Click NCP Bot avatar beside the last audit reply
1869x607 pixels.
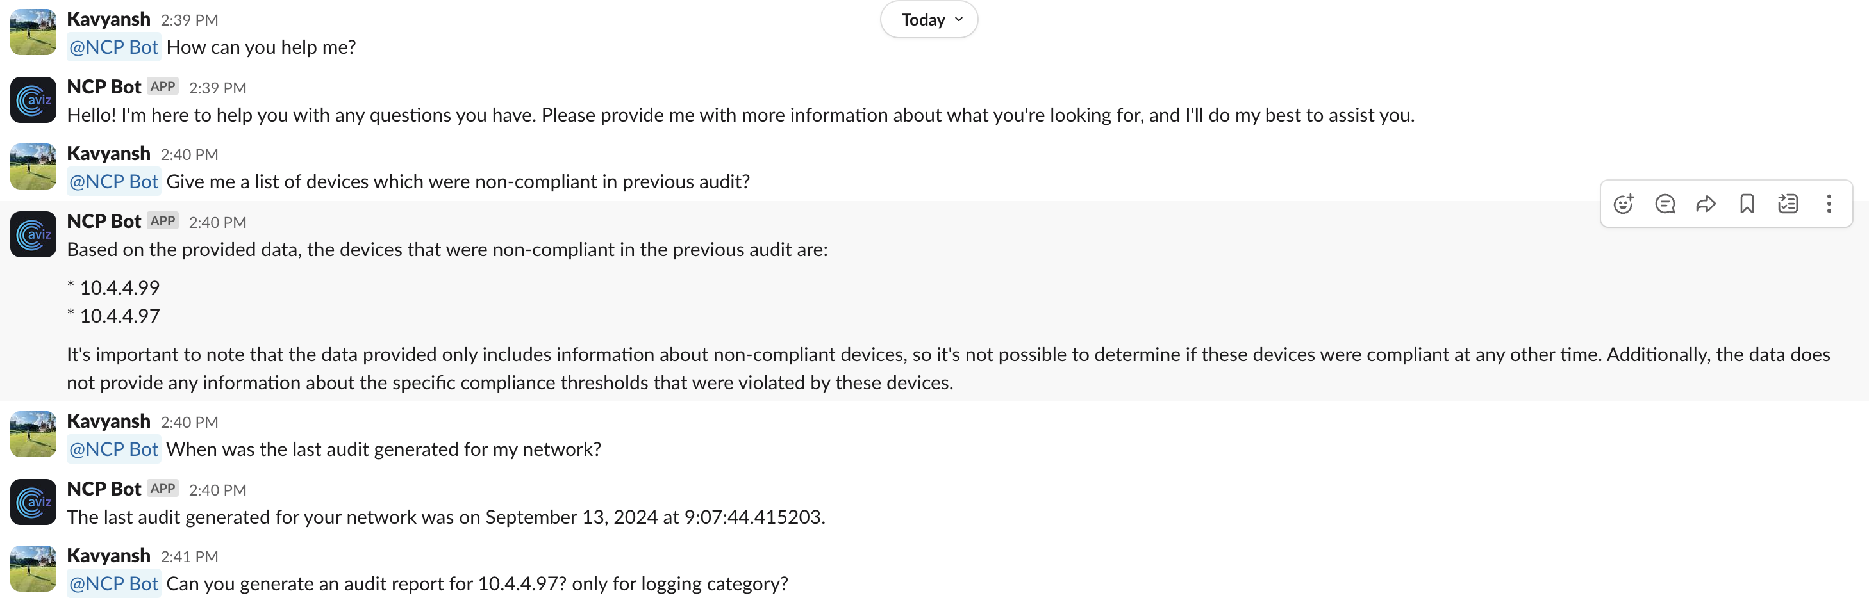tap(33, 502)
